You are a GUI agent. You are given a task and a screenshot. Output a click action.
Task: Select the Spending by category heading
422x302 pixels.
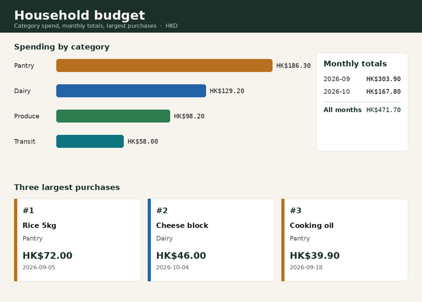62,47
